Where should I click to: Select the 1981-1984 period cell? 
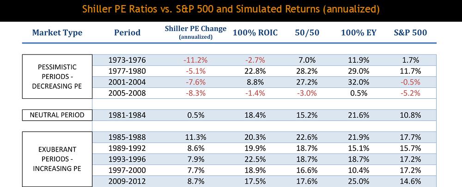tap(127, 115)
